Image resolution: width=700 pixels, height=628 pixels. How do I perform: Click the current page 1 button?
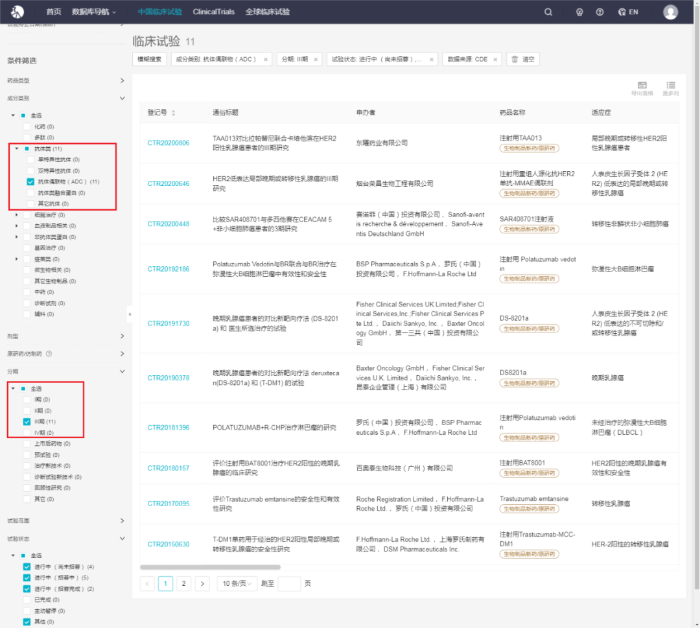[x=165, y=583]
